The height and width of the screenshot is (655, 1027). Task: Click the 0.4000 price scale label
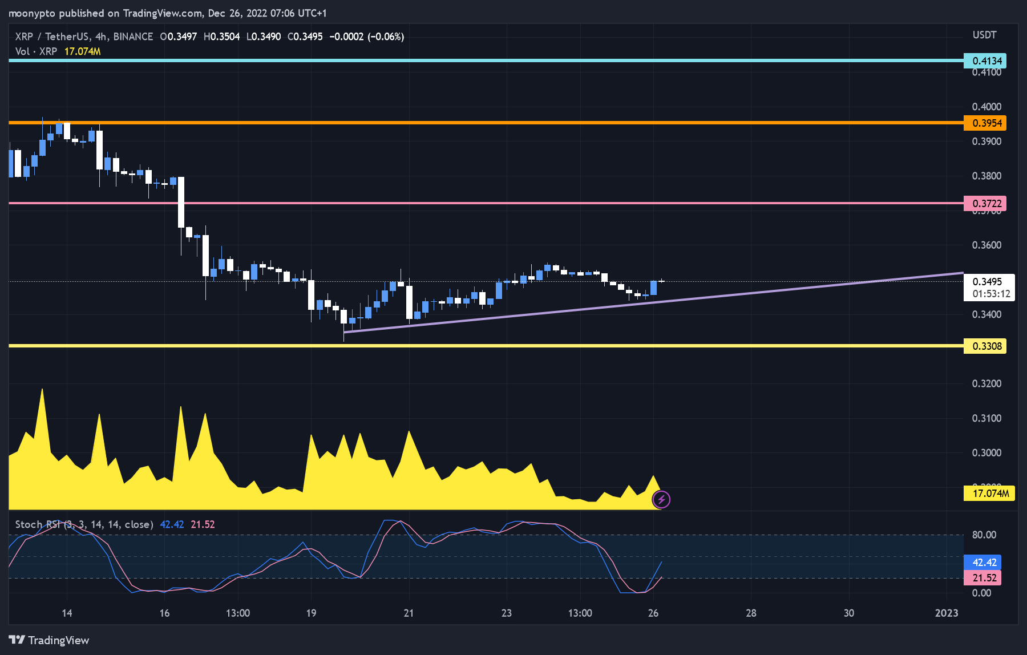tap(986, 107)
